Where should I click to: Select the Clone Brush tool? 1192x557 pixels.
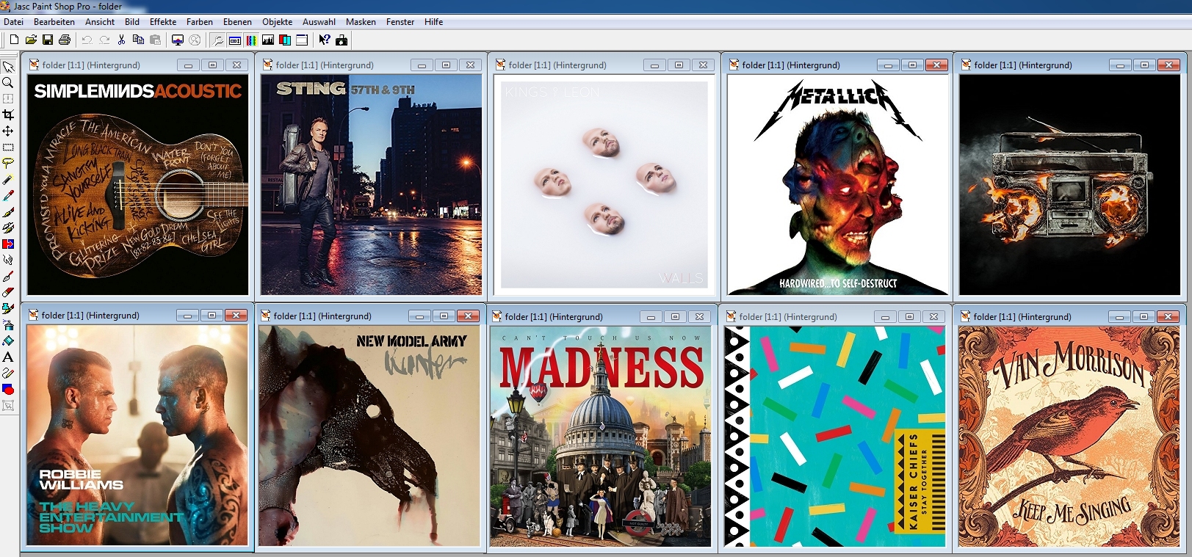click(x=8, y=228)
